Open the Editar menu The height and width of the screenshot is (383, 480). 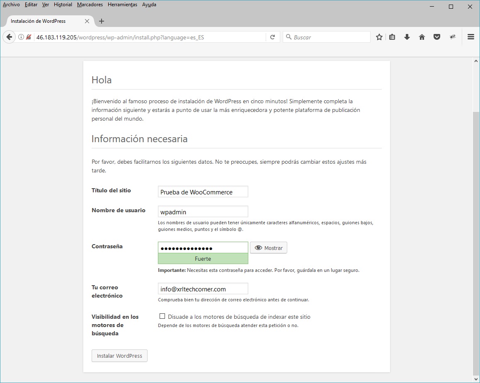[31, 5]
